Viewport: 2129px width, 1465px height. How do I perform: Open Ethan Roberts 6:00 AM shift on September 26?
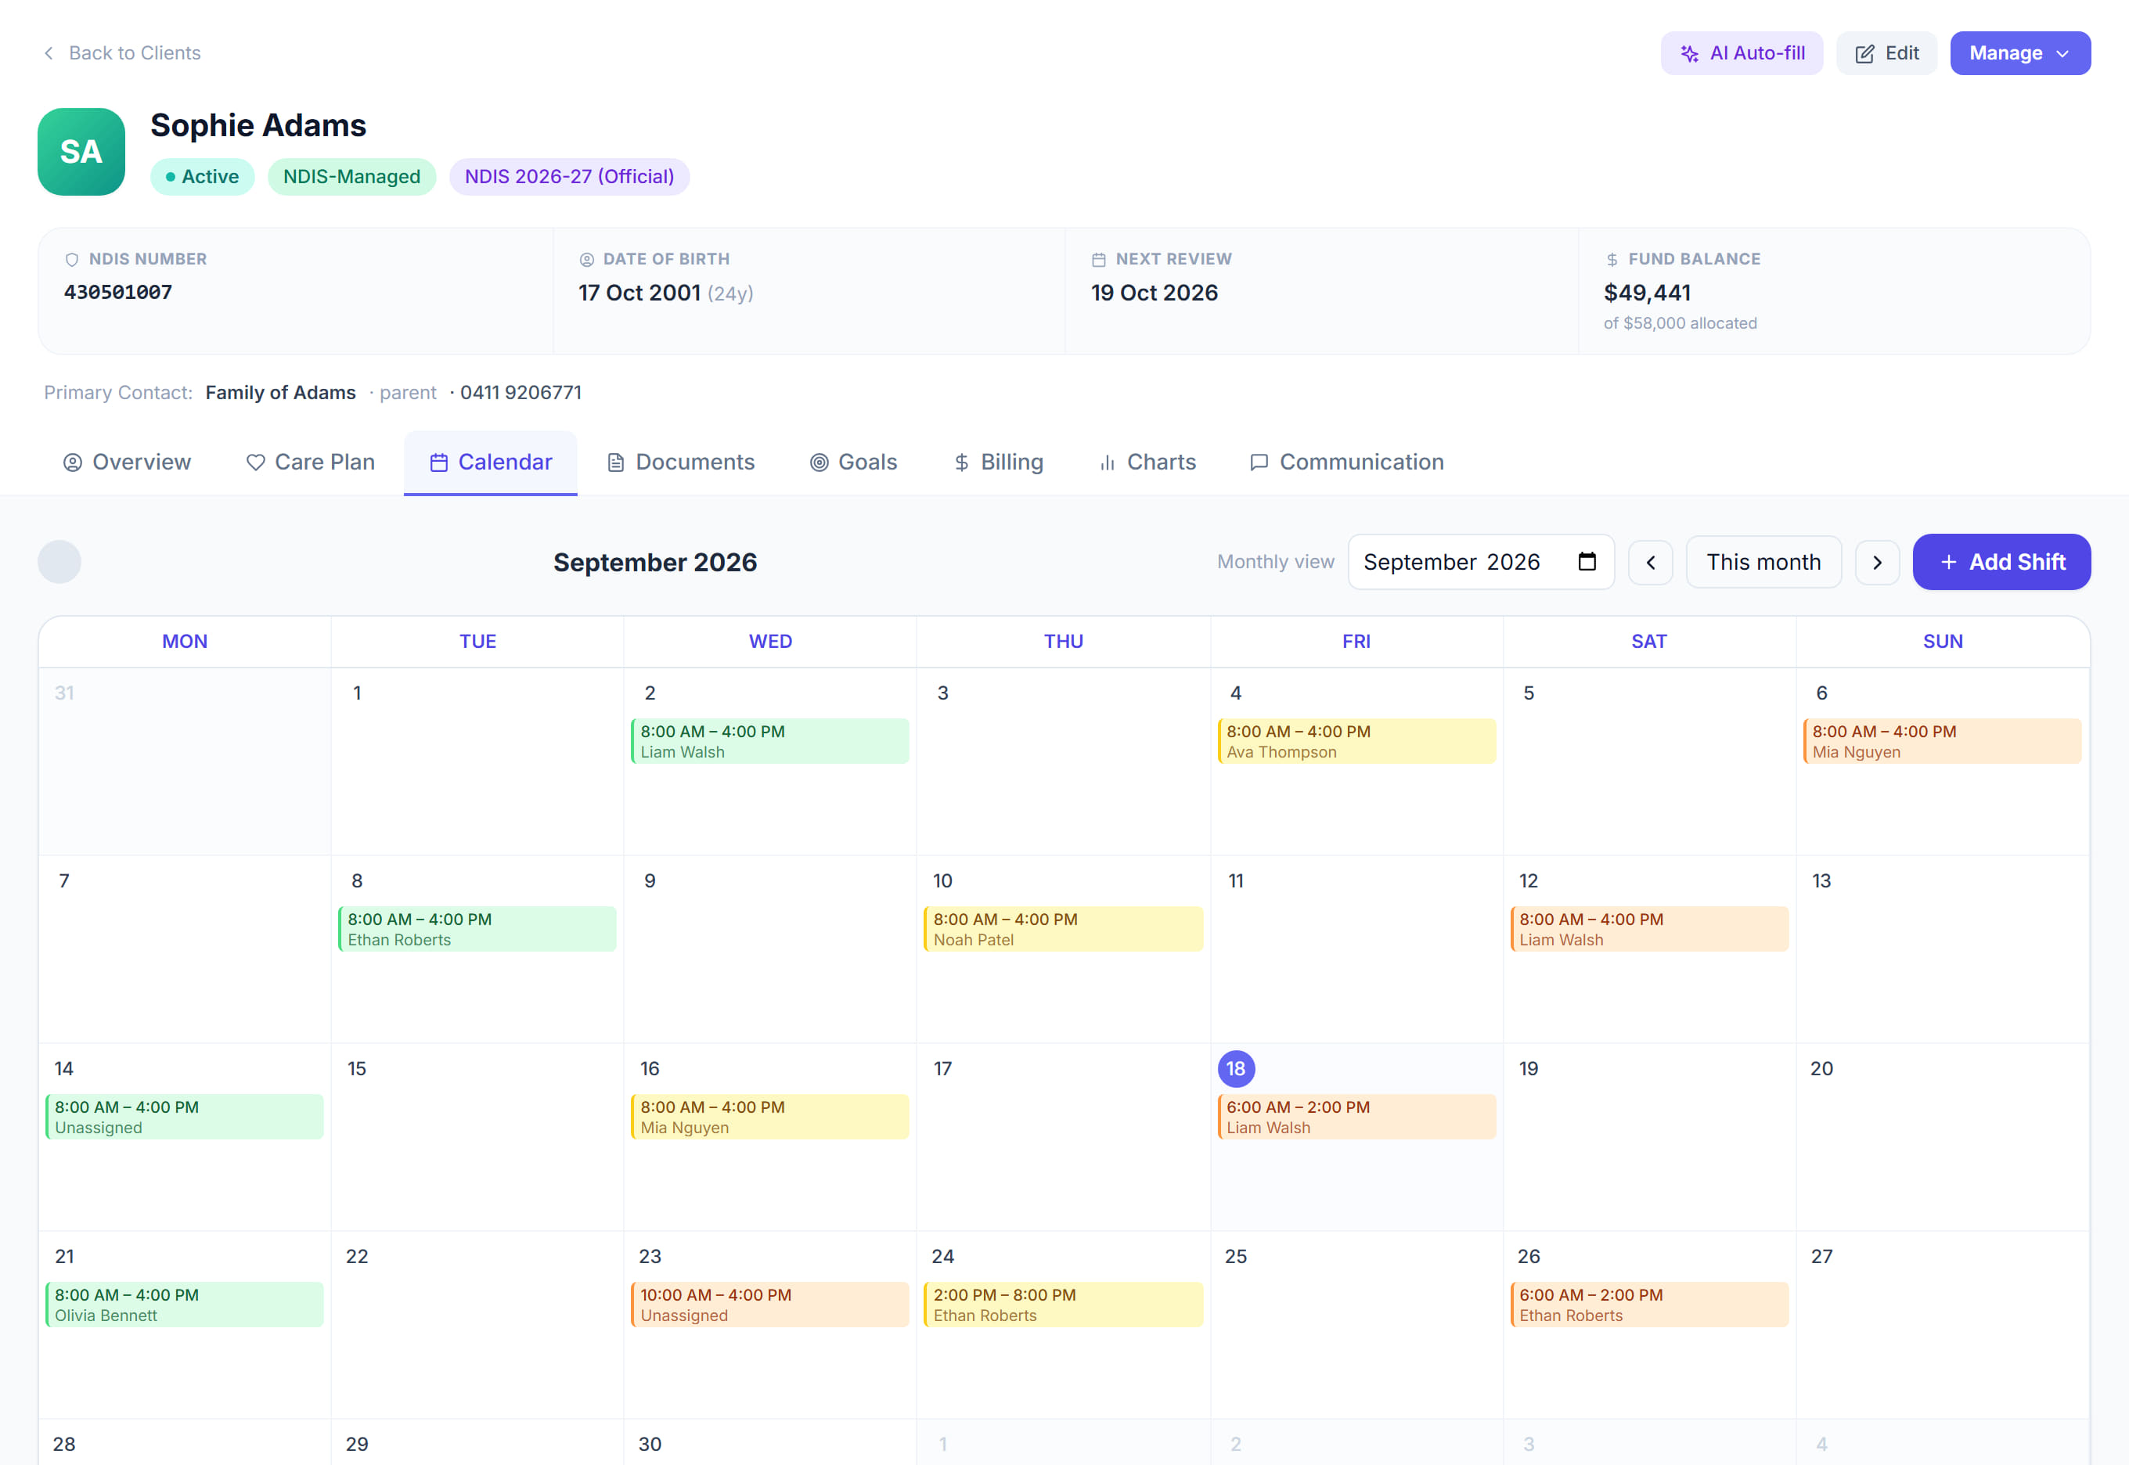click(x=1649, y=1305)
